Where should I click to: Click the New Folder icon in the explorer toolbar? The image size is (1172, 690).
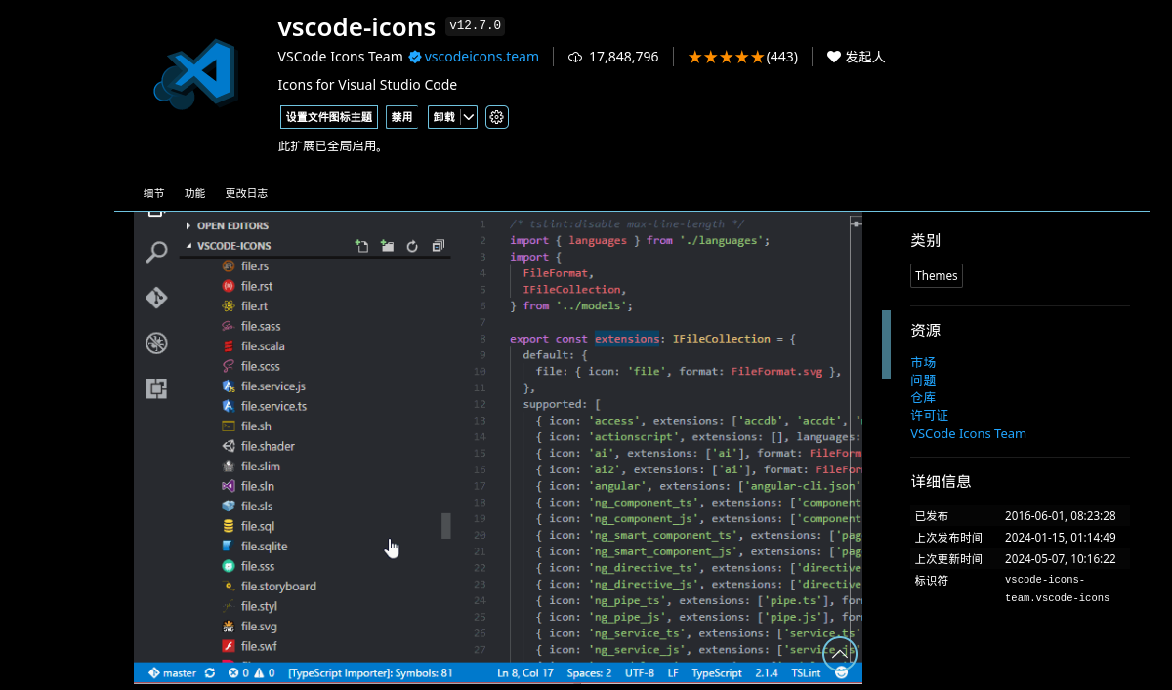tap(387, 246)
